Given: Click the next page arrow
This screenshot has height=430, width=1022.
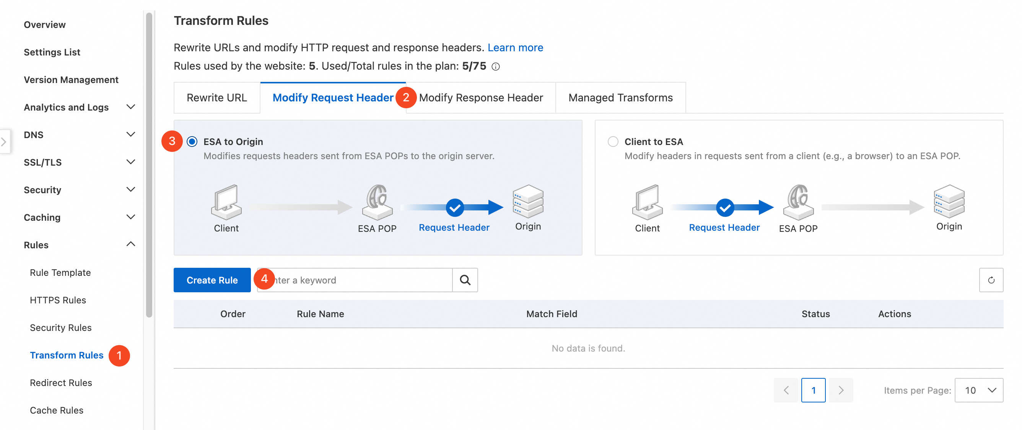Looking at the screenshot, I should click(x=840, y=390).
